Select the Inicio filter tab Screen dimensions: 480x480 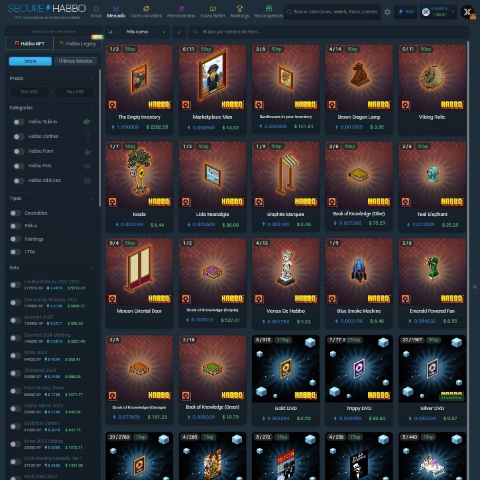pos(30,61)
